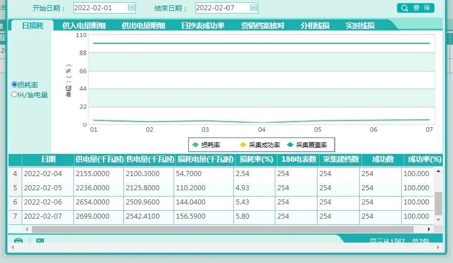This screenshot has height=263, width=453.
Task: Click the 2125.8000 sold electricity cell
Action: [149, 187]
